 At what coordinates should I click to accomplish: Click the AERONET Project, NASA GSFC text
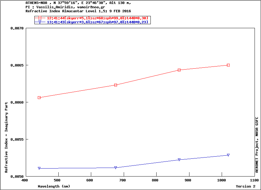coord(257,145)
